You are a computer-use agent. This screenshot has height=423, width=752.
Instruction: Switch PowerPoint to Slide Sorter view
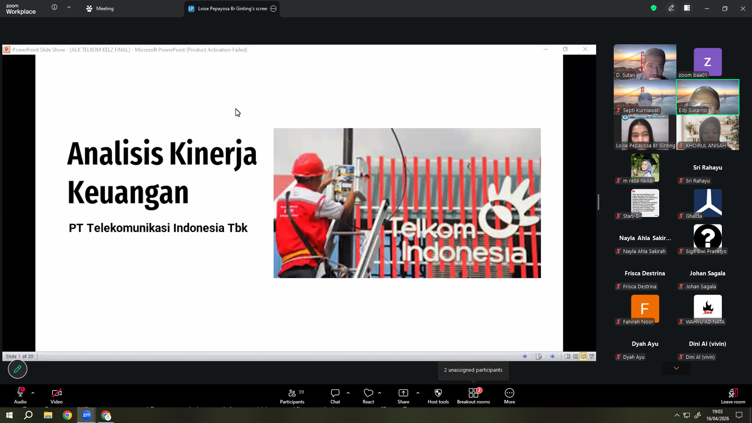(575, 356)
